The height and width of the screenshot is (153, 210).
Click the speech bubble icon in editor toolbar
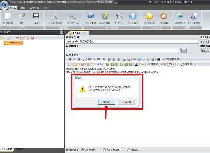click(102, 64)
